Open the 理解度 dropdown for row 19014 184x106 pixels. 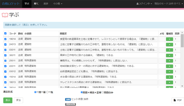click(169, 39)
